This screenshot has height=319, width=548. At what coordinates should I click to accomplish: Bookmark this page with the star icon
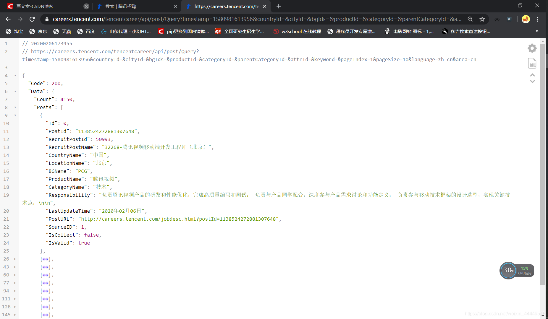pos(482,19)
